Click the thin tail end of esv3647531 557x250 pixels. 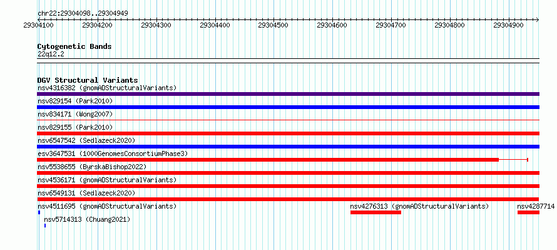point(528,160)
